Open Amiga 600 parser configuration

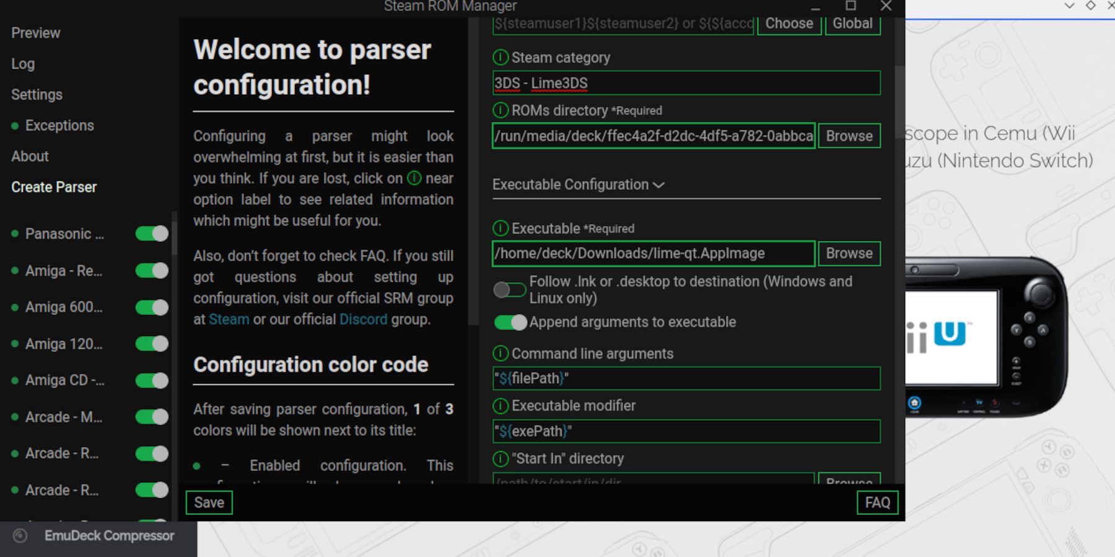pyautogui.click(x=64, y=307)
